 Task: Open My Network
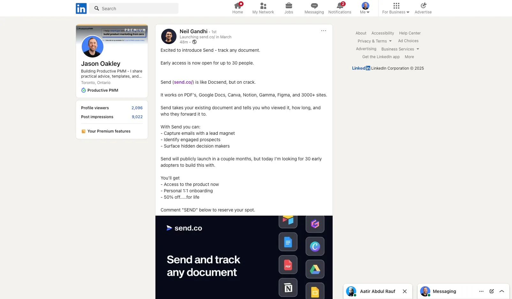(x=263, y=8)
